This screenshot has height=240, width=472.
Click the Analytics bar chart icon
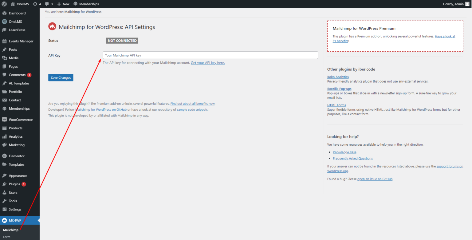click(x=4, y=136)
